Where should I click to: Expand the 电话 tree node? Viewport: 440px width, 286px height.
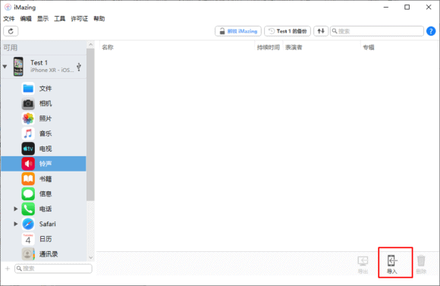pos(16,209)
